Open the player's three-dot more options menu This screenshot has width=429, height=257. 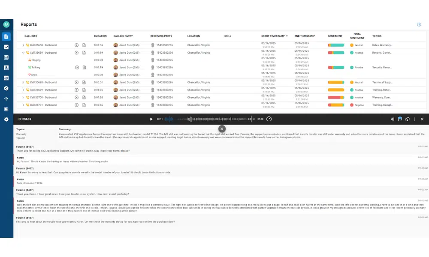[x=414, y=119]
